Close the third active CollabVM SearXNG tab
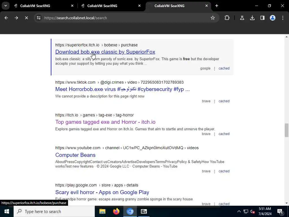 206,6
